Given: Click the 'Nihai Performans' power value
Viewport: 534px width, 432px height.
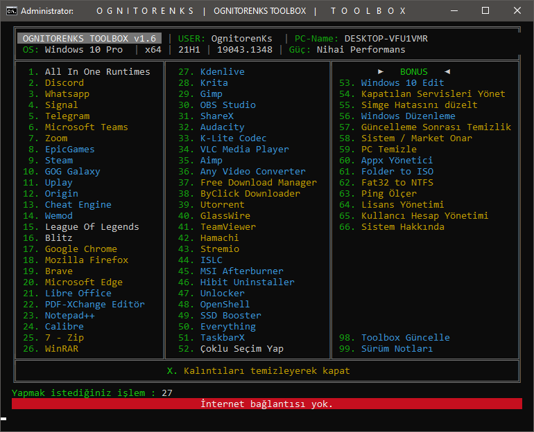Looking at the screenshot, I should pyautogui.click(x=361, y=50).
